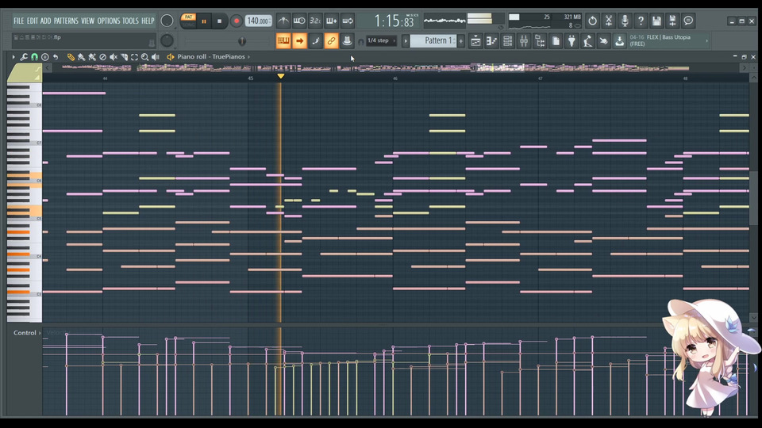Select the Mute tool in piano roll
This screenshot has height=428, width=762.
click(114, 57)
